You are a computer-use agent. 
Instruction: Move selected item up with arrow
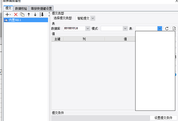pos(29,14)
